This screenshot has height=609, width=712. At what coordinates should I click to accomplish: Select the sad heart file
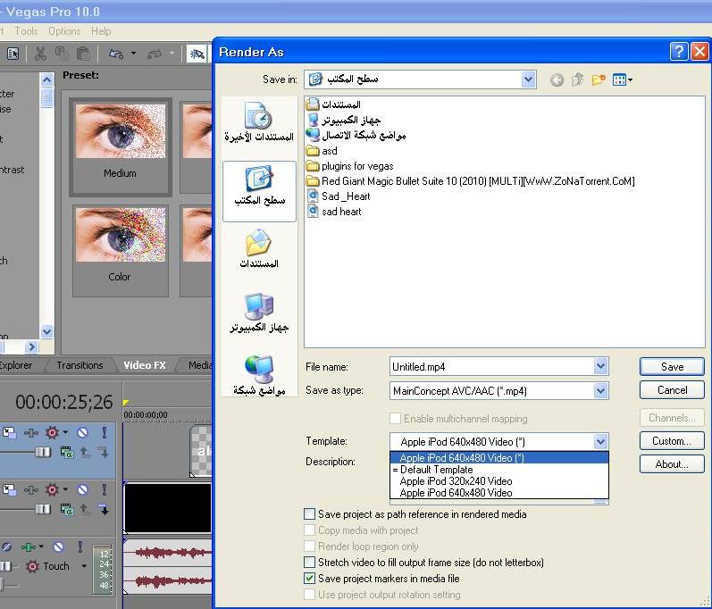click(x=334, y=212)
